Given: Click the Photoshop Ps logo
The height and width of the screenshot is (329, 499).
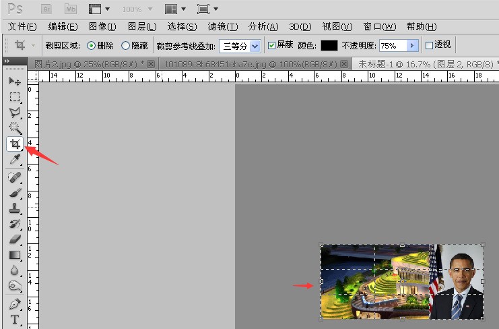Looking at the screenshot, I should click(x=15, y=9).
